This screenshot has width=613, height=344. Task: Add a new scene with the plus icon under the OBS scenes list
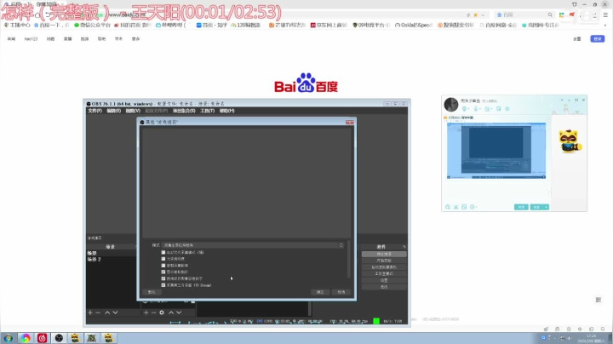pos(90,312)
